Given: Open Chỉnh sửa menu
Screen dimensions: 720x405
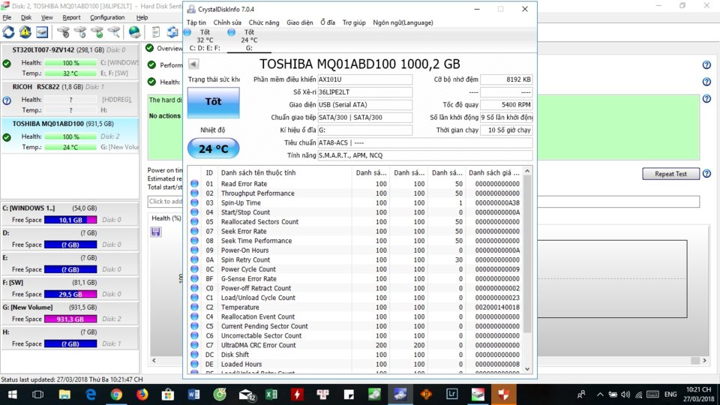Looking at the screenshot, I should point(227,22).
